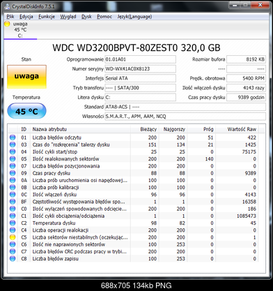The width and height of the screenshot is (273, 291).
Task: Click the blue status icon for attribute 0A
Action: pos(13,180)
